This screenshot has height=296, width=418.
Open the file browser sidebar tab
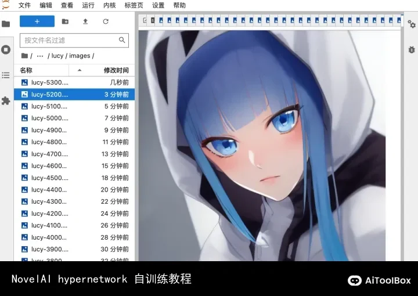point(6,24)
